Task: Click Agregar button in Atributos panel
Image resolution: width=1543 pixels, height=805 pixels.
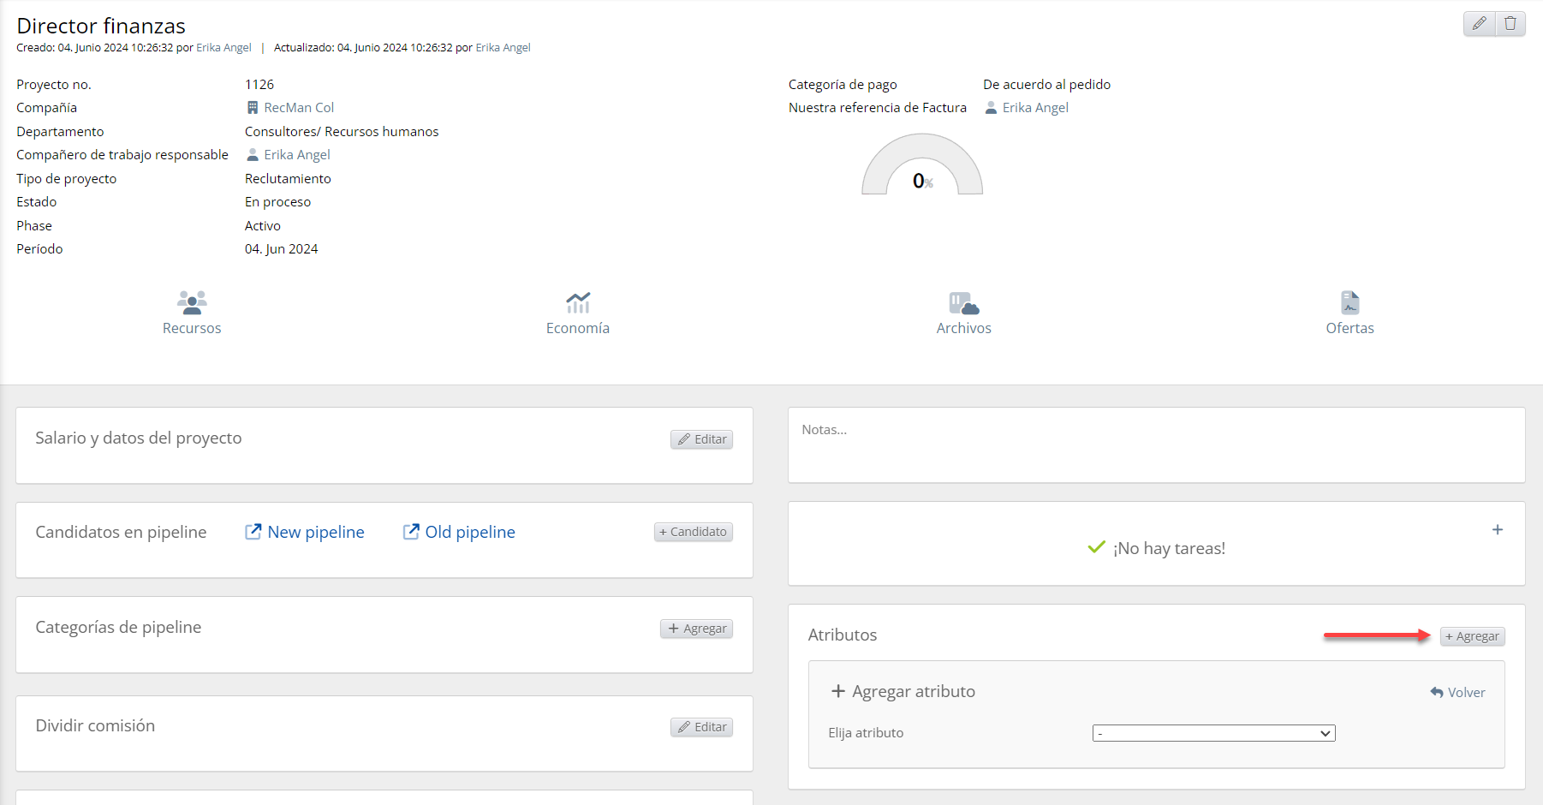Action: coord(1472,636)
